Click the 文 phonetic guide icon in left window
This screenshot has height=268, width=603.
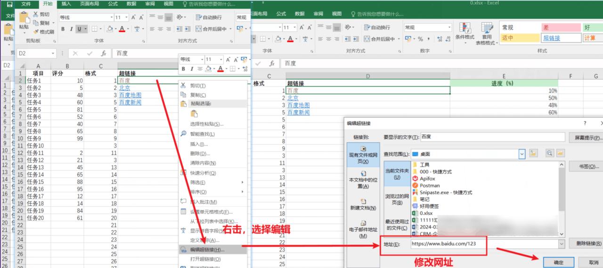(137, 29)
